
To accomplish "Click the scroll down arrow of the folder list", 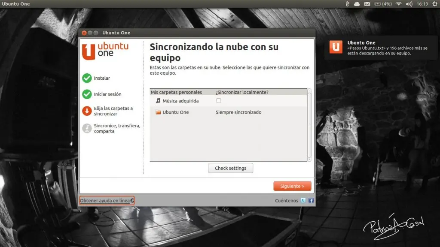I will pyautogui.click(x=309, y=160).
